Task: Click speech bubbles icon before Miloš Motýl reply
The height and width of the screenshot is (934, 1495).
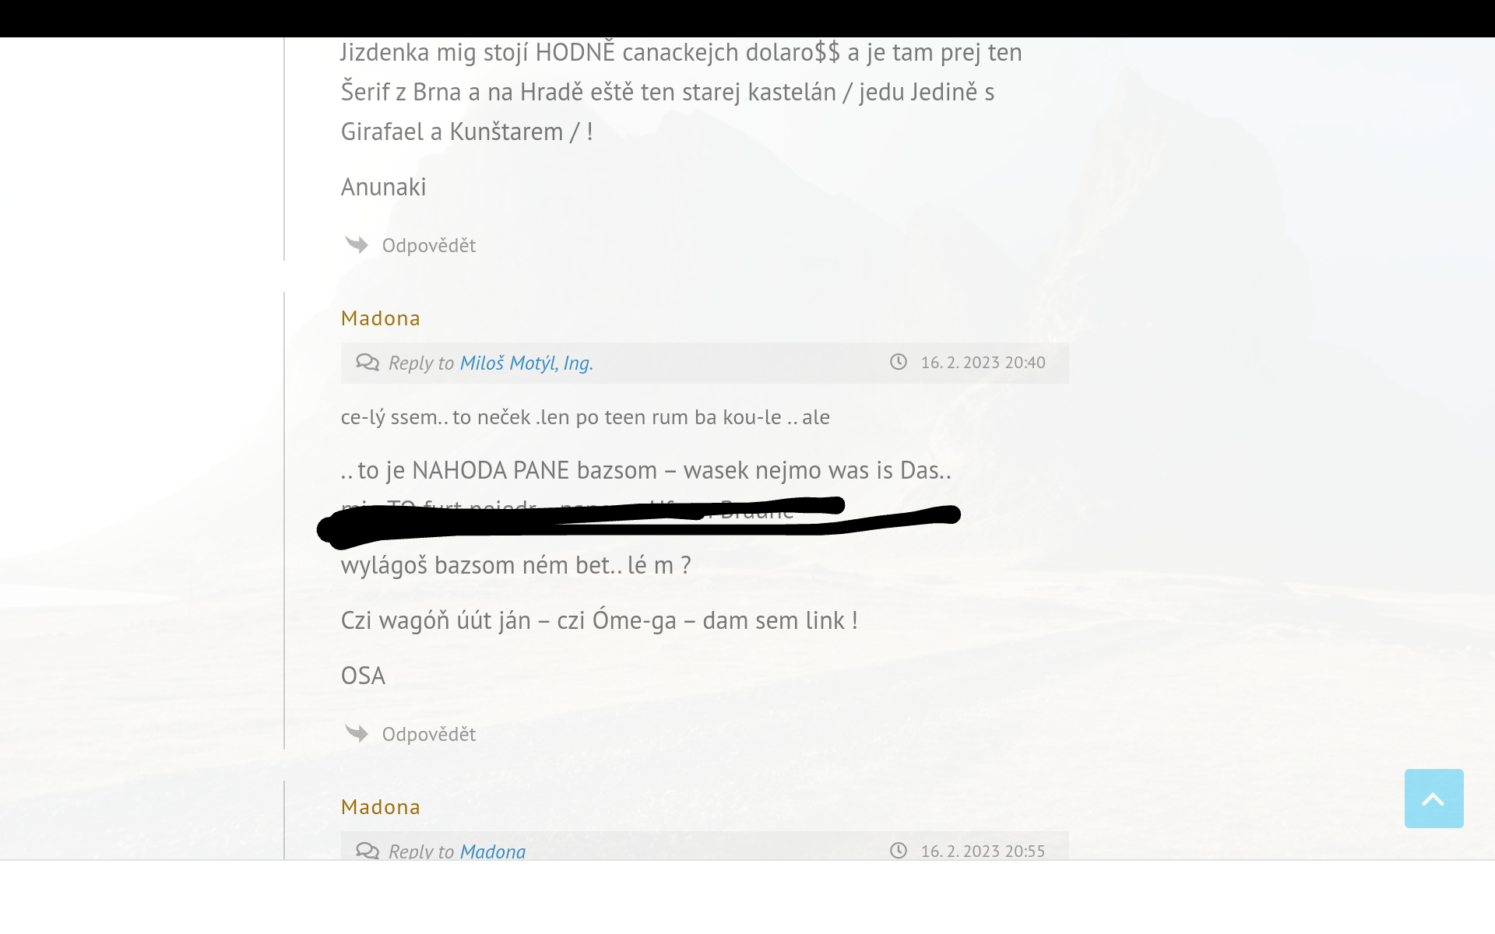Action: click(368, 363)
